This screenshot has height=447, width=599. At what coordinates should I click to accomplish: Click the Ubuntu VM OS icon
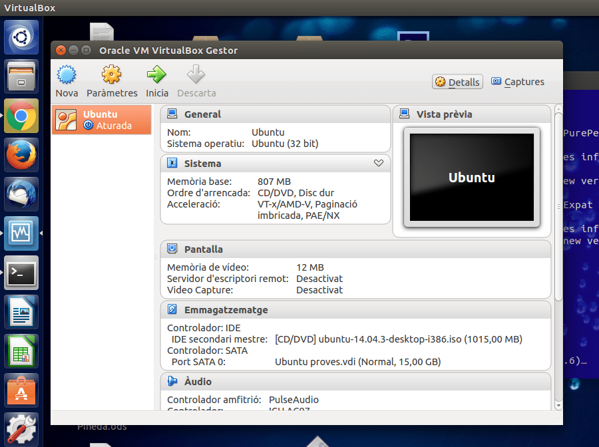(66, 120)
